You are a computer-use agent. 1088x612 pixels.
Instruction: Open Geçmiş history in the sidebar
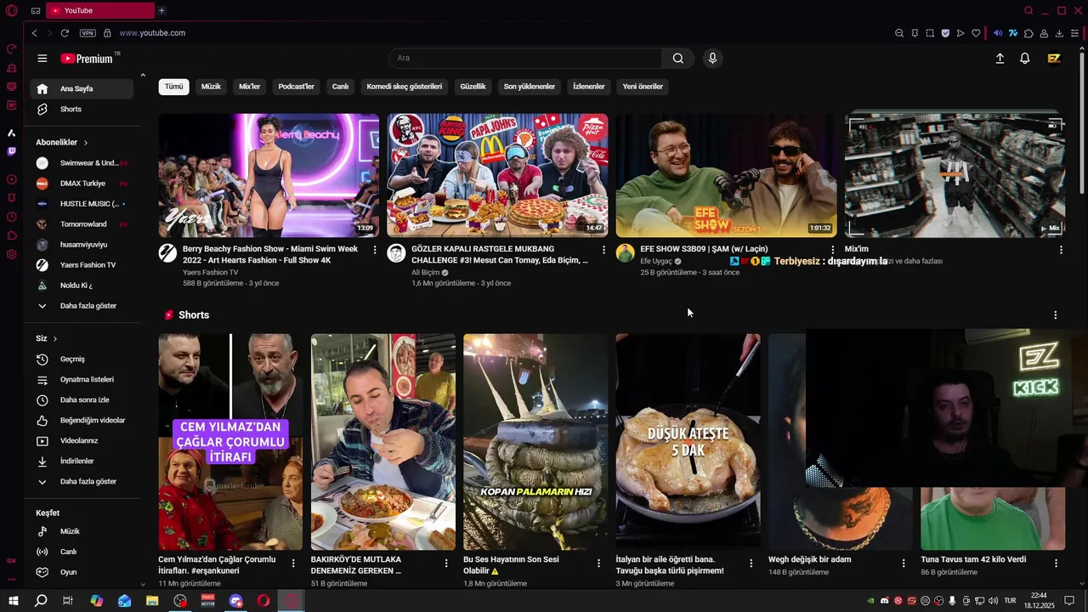coord(82,359)
